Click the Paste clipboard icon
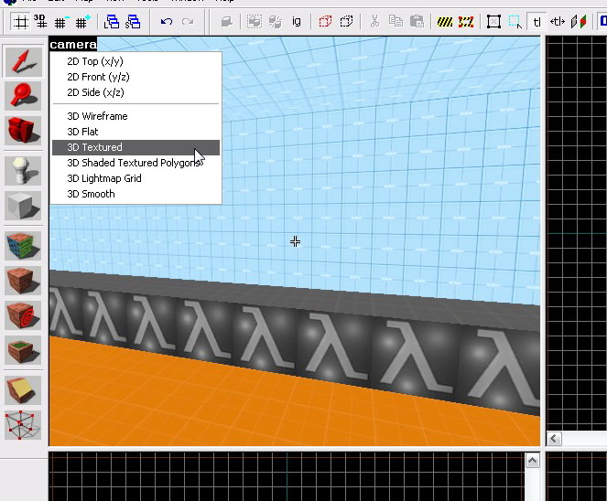This screenshot has height=501, width=607. 417,22
